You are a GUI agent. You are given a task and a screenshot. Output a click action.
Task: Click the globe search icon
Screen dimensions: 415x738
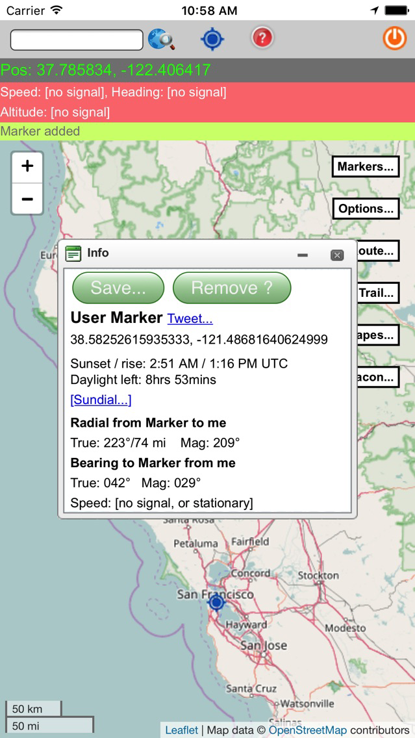(161, 40)
